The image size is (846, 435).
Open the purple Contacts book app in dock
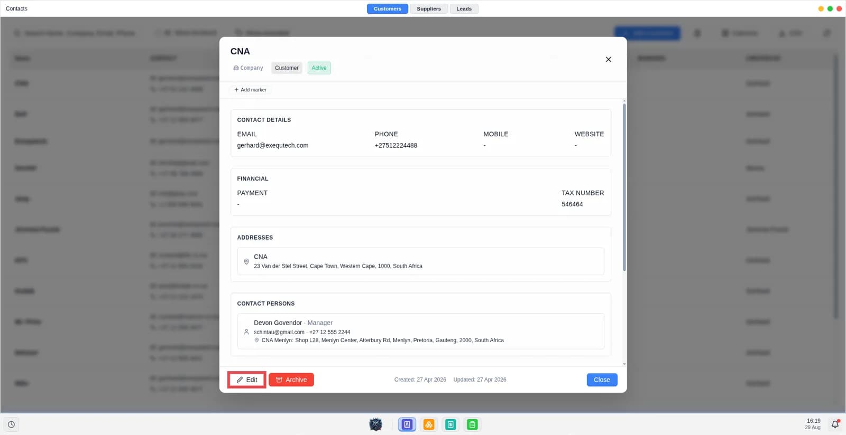pos(407,424)
